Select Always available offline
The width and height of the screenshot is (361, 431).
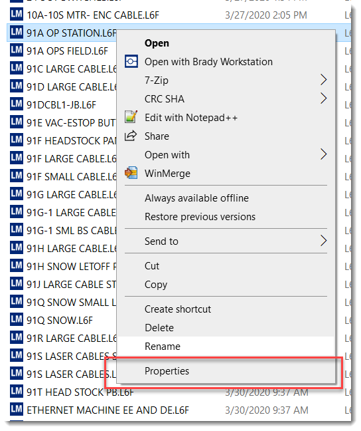coord(196,198)
